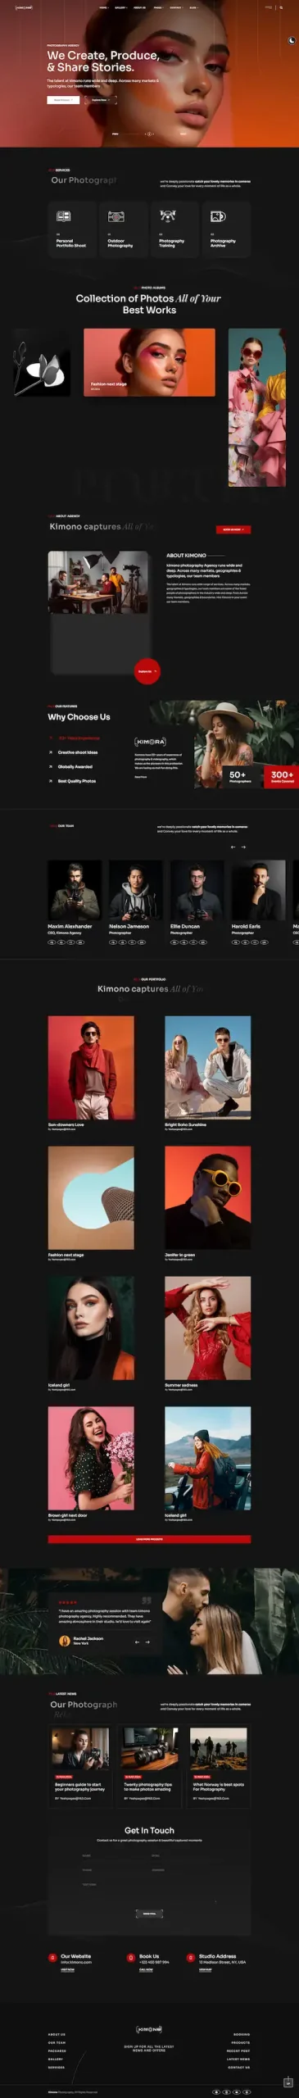Expand the HOME menu dropdown

click(x=103, y=7)
